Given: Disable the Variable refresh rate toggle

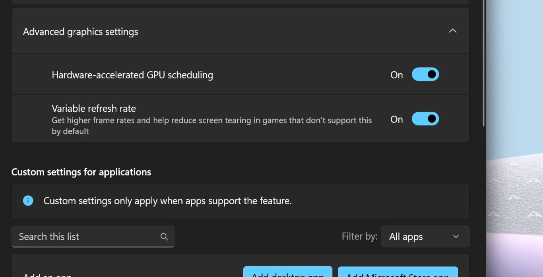Looking at the screenshot, I should (425, 119).
